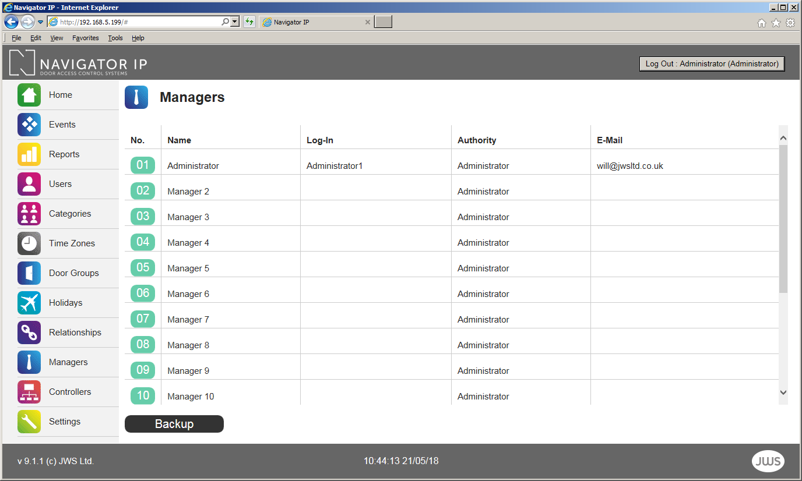Open the Relationships chain link icon
Viewport: 802px width, 481px height.
point(29,333)
